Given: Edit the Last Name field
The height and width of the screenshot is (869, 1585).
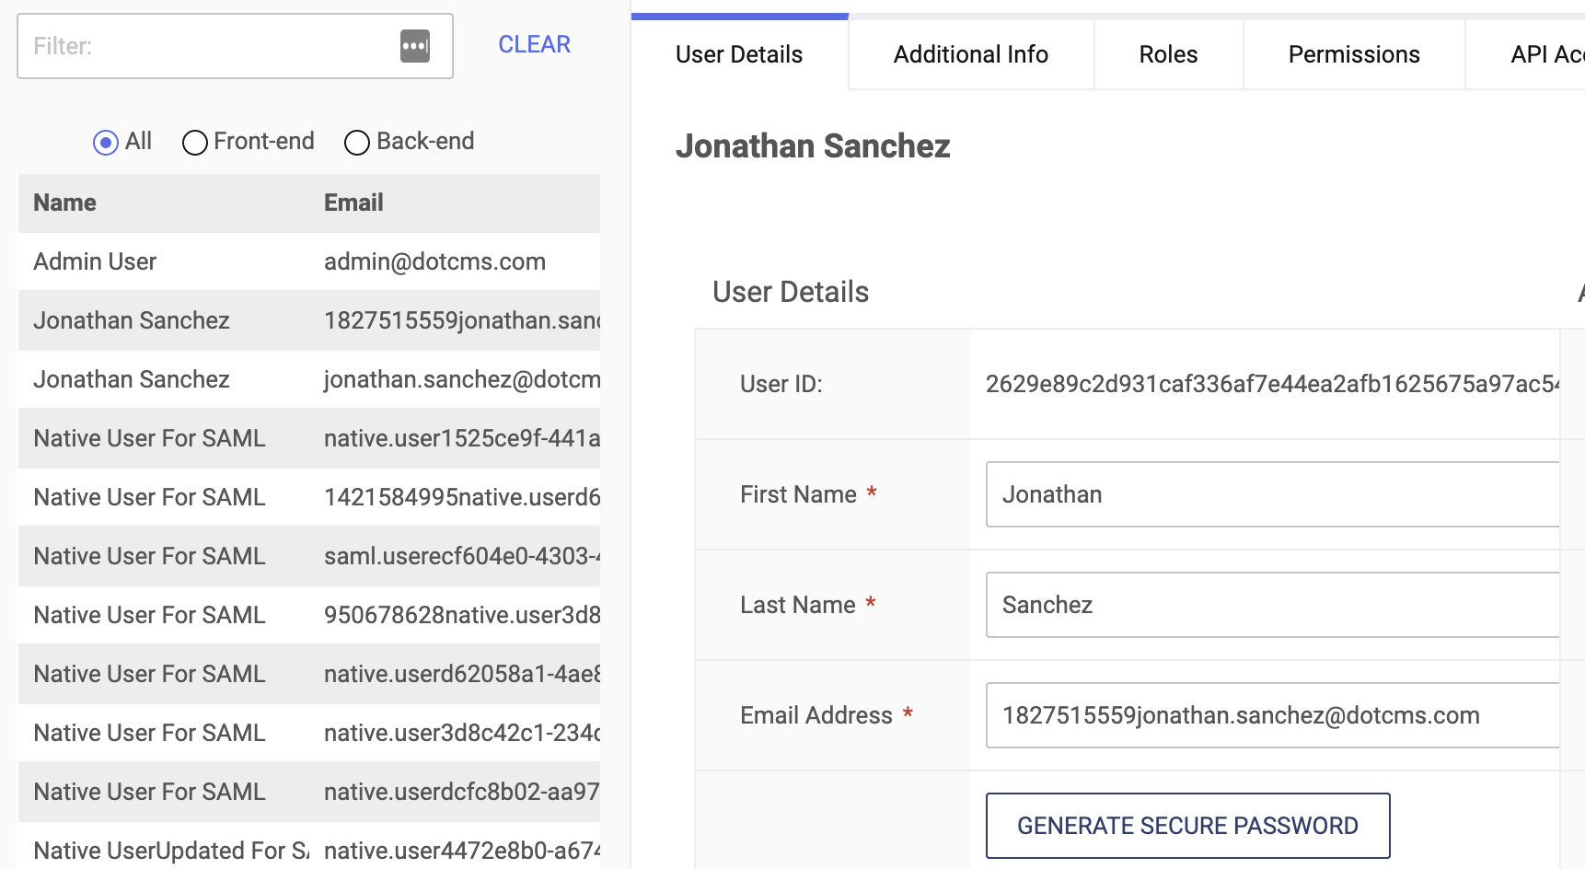Looking at the screenshot, I should click(x=1270, y=605).
